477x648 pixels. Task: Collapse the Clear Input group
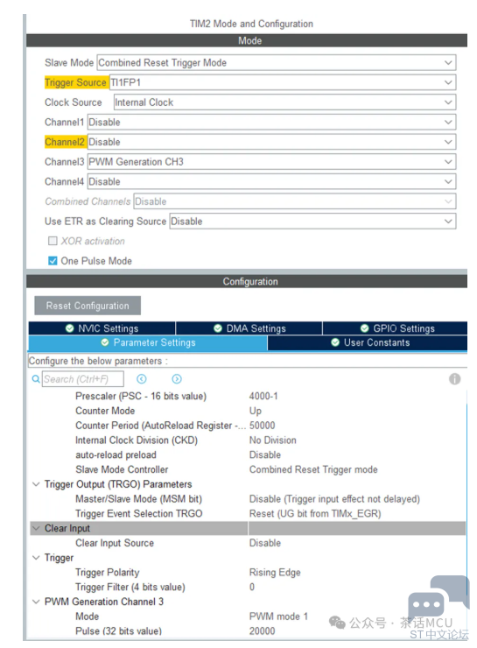tap(37, 529)
